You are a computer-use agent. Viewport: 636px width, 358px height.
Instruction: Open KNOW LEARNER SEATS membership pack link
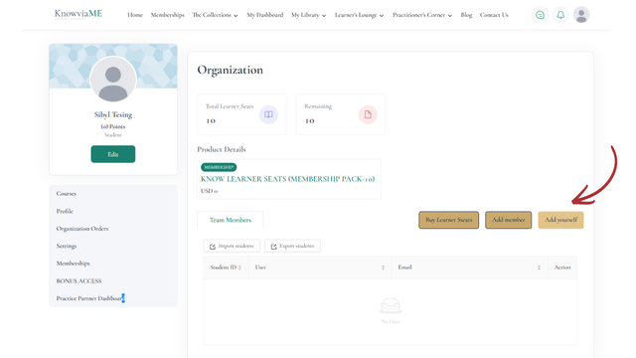(287, 179)
